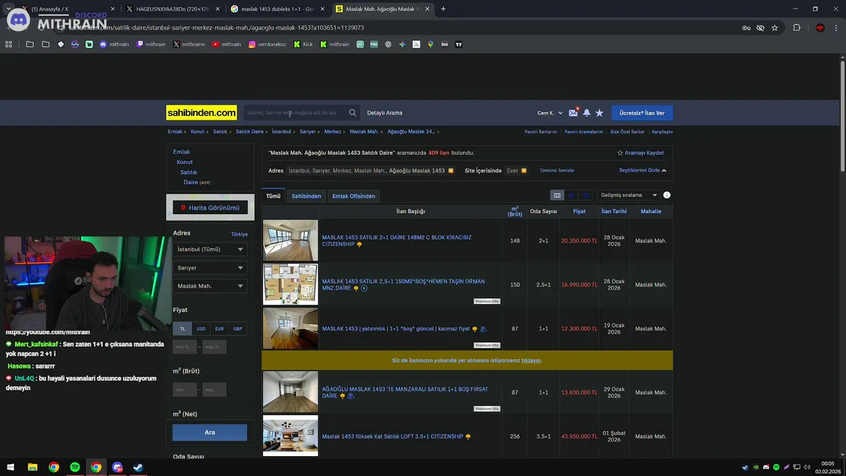Open favorites star icon in header
This screenshot has width=846, height=476.
point(599,113)
